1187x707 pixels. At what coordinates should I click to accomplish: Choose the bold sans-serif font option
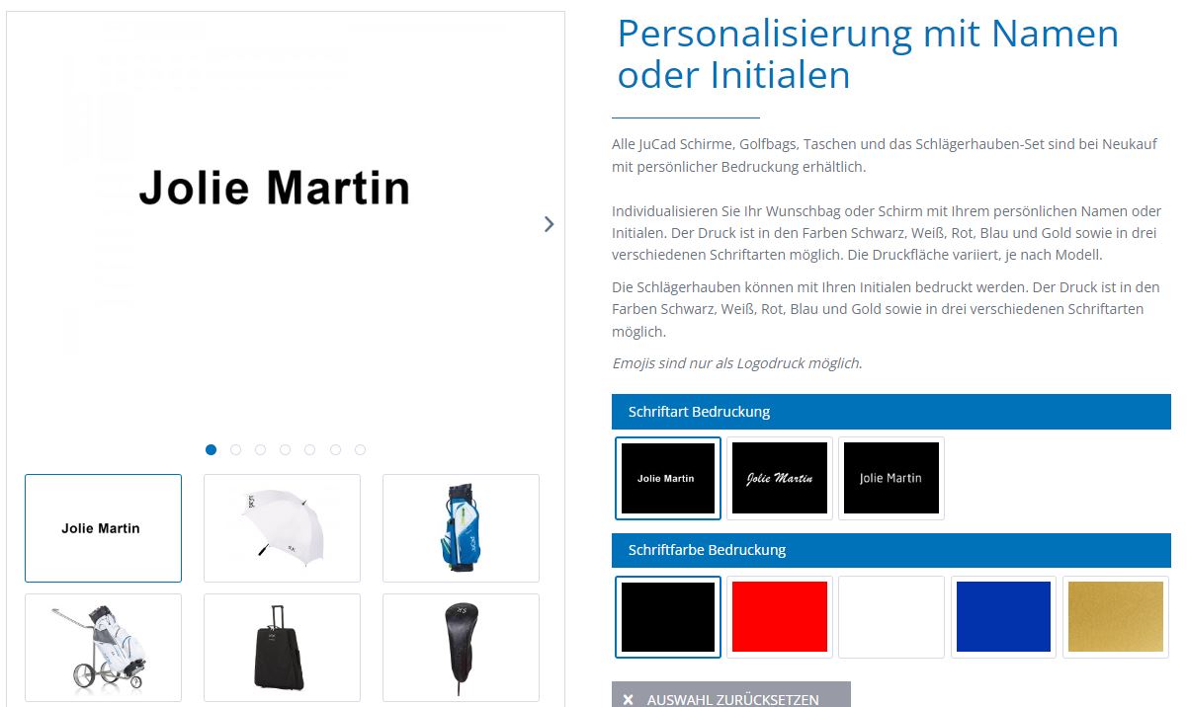point(668,478)
